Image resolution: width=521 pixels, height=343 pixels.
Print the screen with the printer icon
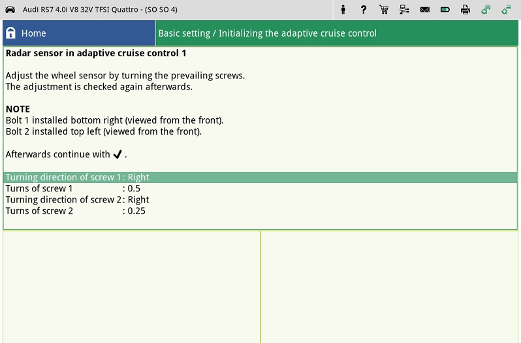pos(465,10)
